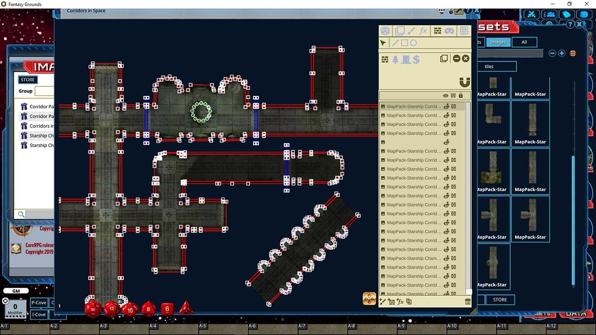Select the I-Cove tab near the dice
The image size is (596, 335).
[39, 315]
